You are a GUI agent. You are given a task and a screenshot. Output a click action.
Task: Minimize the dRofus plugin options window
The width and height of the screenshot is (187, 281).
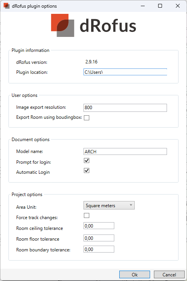pos(143,6)
